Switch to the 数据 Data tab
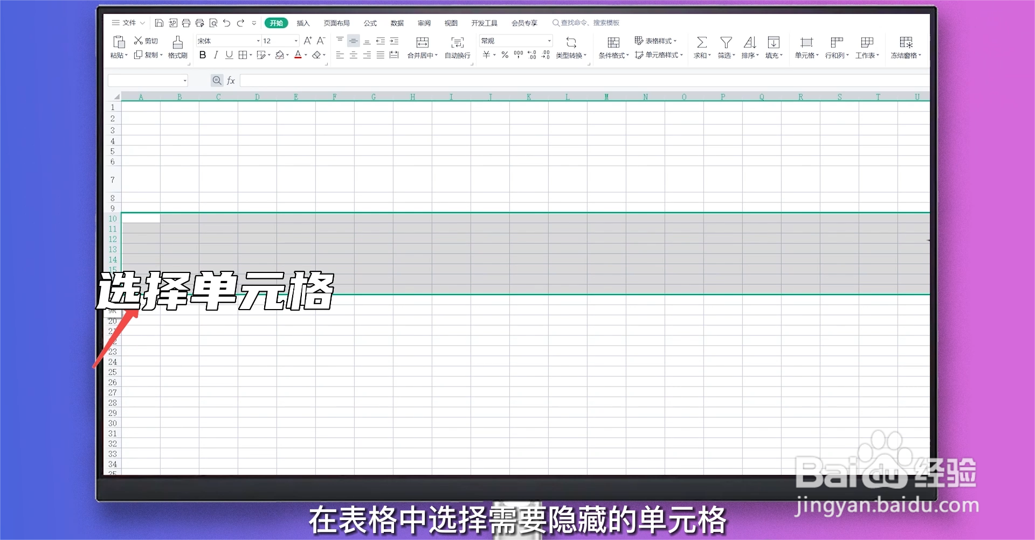The image size is (1035, 540). [397, 23]
